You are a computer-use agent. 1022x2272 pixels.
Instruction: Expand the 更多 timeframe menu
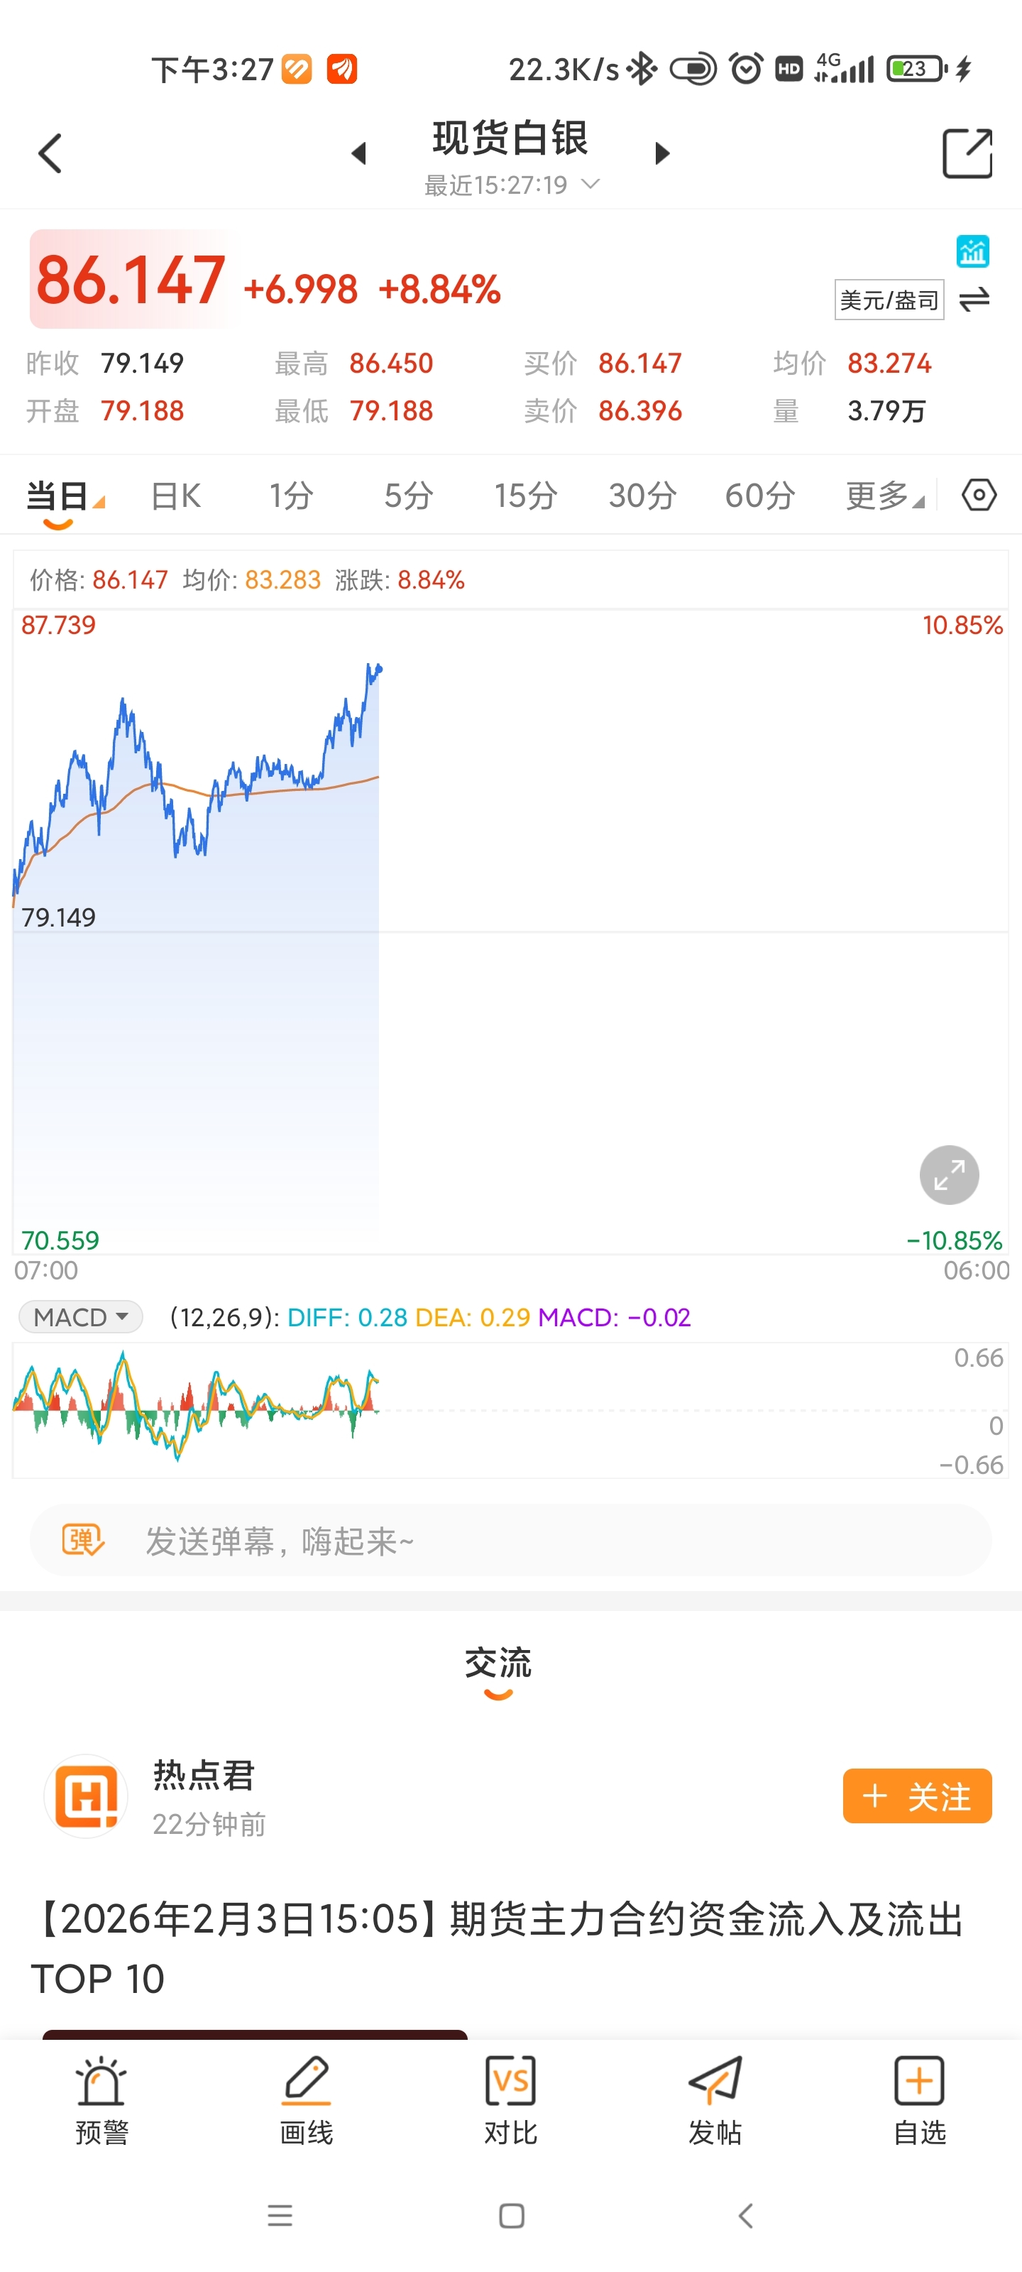pos(884,496)
